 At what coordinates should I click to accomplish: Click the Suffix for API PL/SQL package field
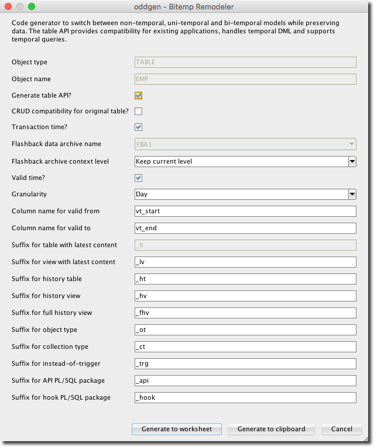245,380
